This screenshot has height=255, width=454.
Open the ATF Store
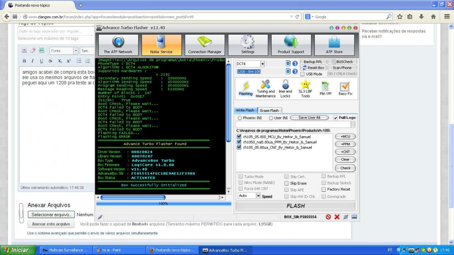[334, 45]
